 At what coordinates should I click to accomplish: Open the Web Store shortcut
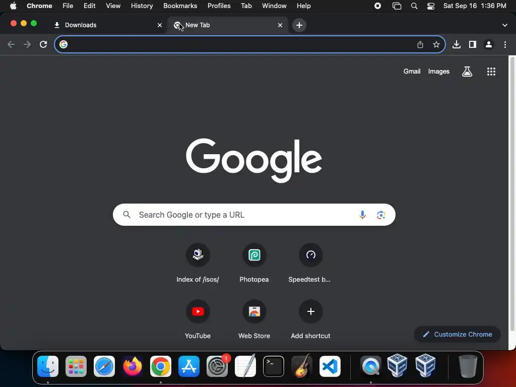pos(254,319)
